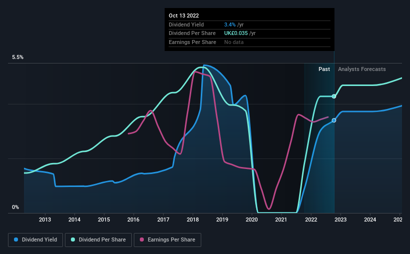The width and height of the screenshot is (410, 254).
Task: Click the 2013 x-axis label
Action: click(x=45, y=219)
